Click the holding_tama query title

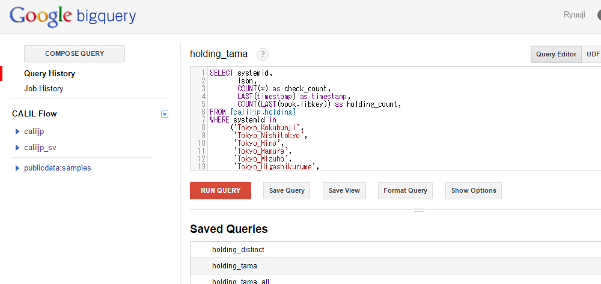point(219,55)
